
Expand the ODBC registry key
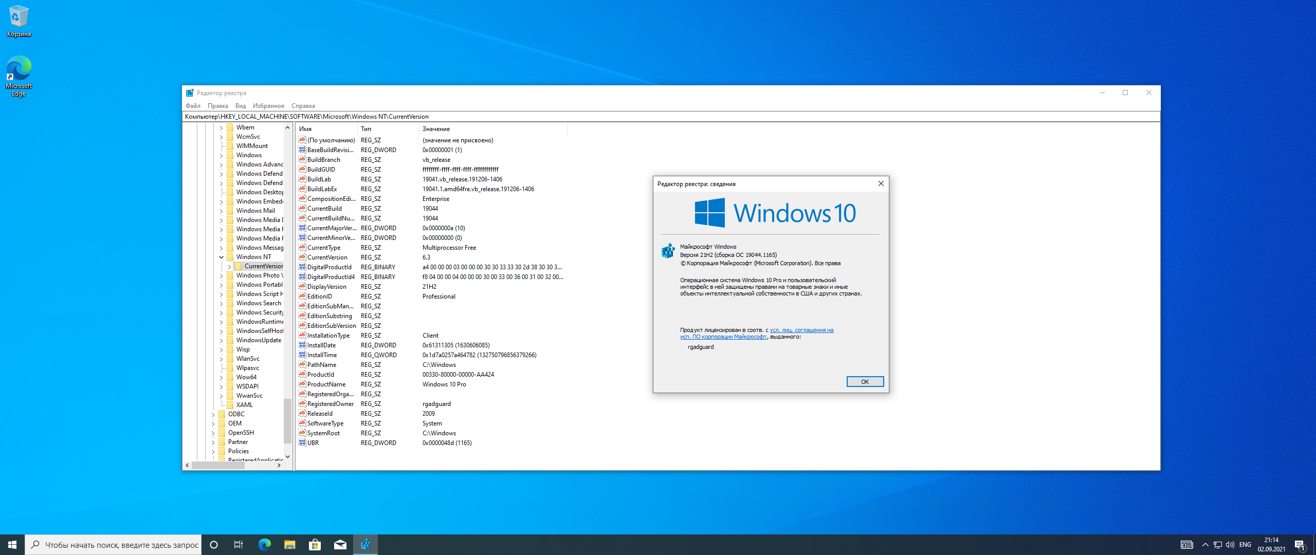213,414
